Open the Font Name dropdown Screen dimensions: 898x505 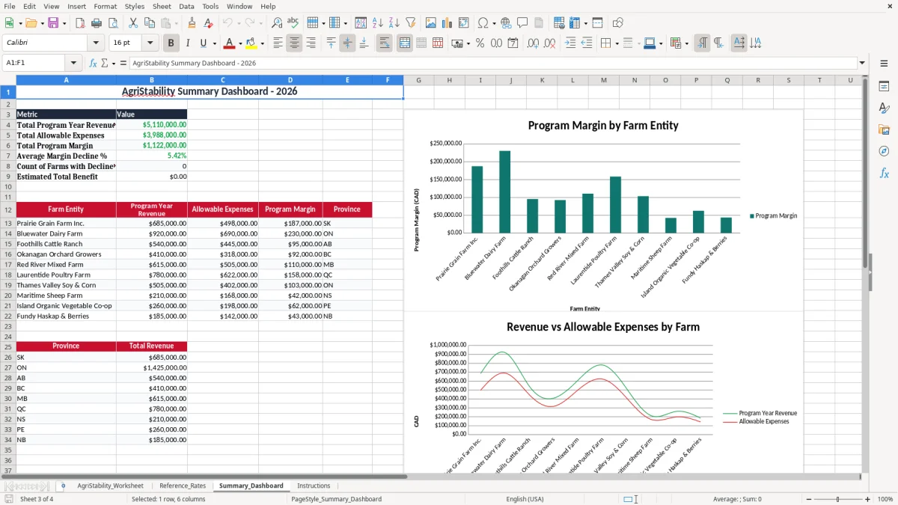[95, 43]
